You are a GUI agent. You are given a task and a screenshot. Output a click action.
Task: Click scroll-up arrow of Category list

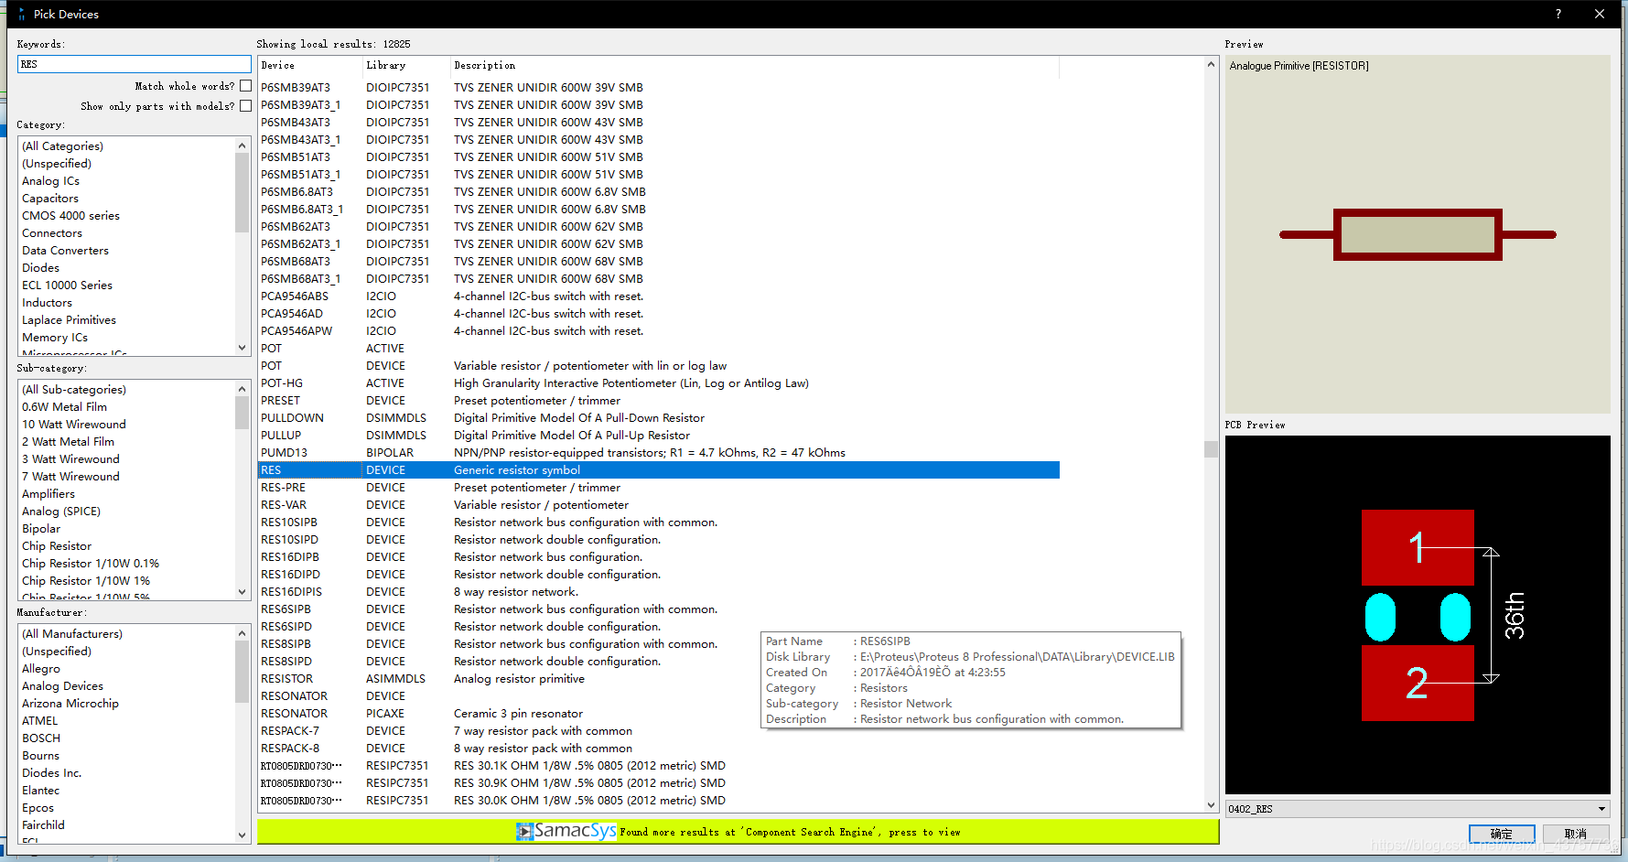[x=243, y=145]
